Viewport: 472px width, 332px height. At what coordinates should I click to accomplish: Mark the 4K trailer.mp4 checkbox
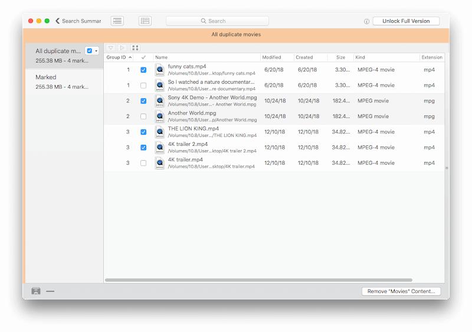(x=143, y=163)
